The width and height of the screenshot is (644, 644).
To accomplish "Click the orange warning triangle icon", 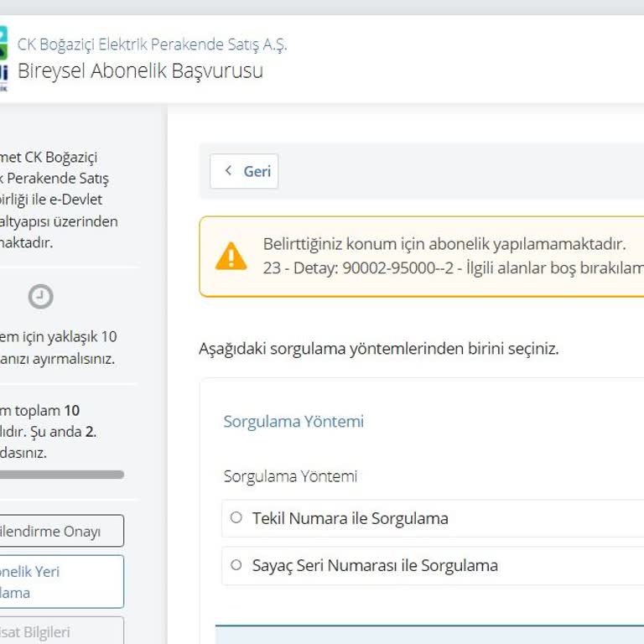I will 231,256.
